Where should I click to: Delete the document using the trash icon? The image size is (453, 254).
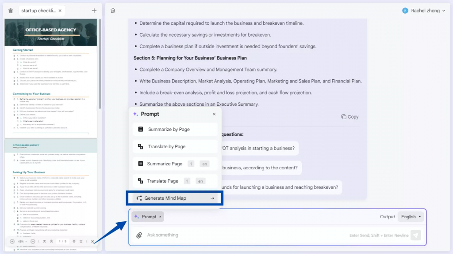click(x=112, y=10)
